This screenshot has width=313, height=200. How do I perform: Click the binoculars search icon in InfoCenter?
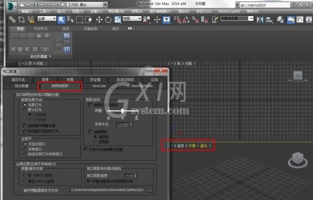(x=294, y=5)
